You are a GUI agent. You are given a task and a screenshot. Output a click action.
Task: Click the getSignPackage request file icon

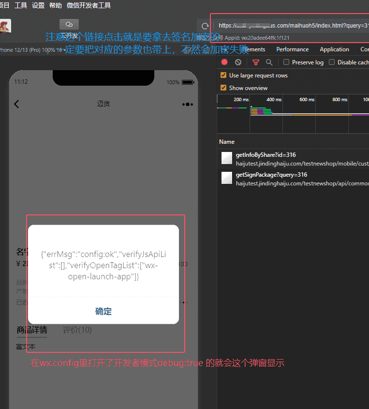click(x=227, y=178)
